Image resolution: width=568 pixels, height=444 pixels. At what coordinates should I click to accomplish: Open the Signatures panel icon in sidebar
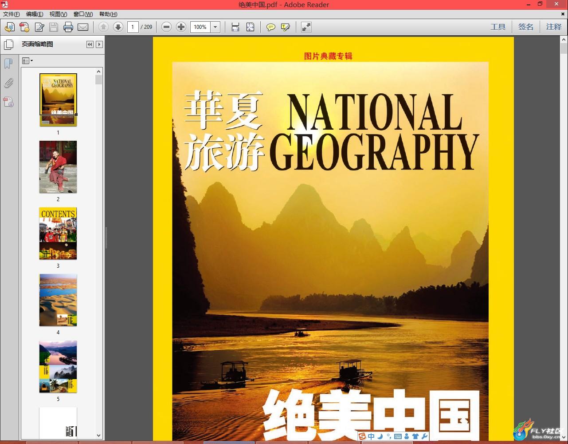point(8,102)
